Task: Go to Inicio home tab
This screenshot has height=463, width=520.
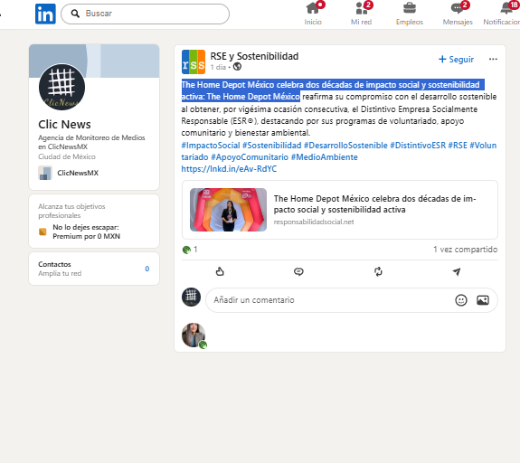Action: click(x=313, y=14)
